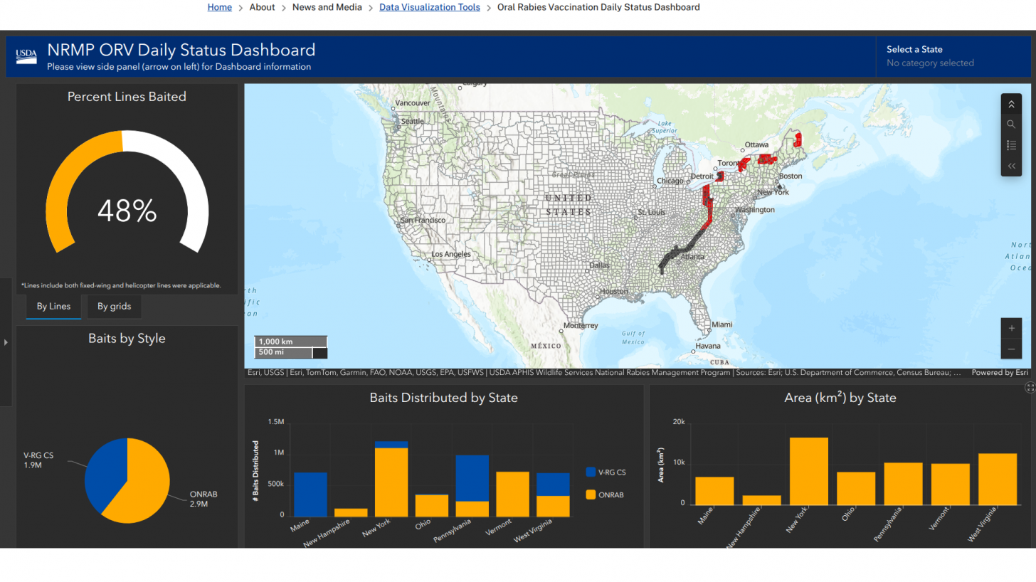This screenshot has height=582, width=1036.
Task: Expand the left side panel arrow
Action: tap(6, 342)
